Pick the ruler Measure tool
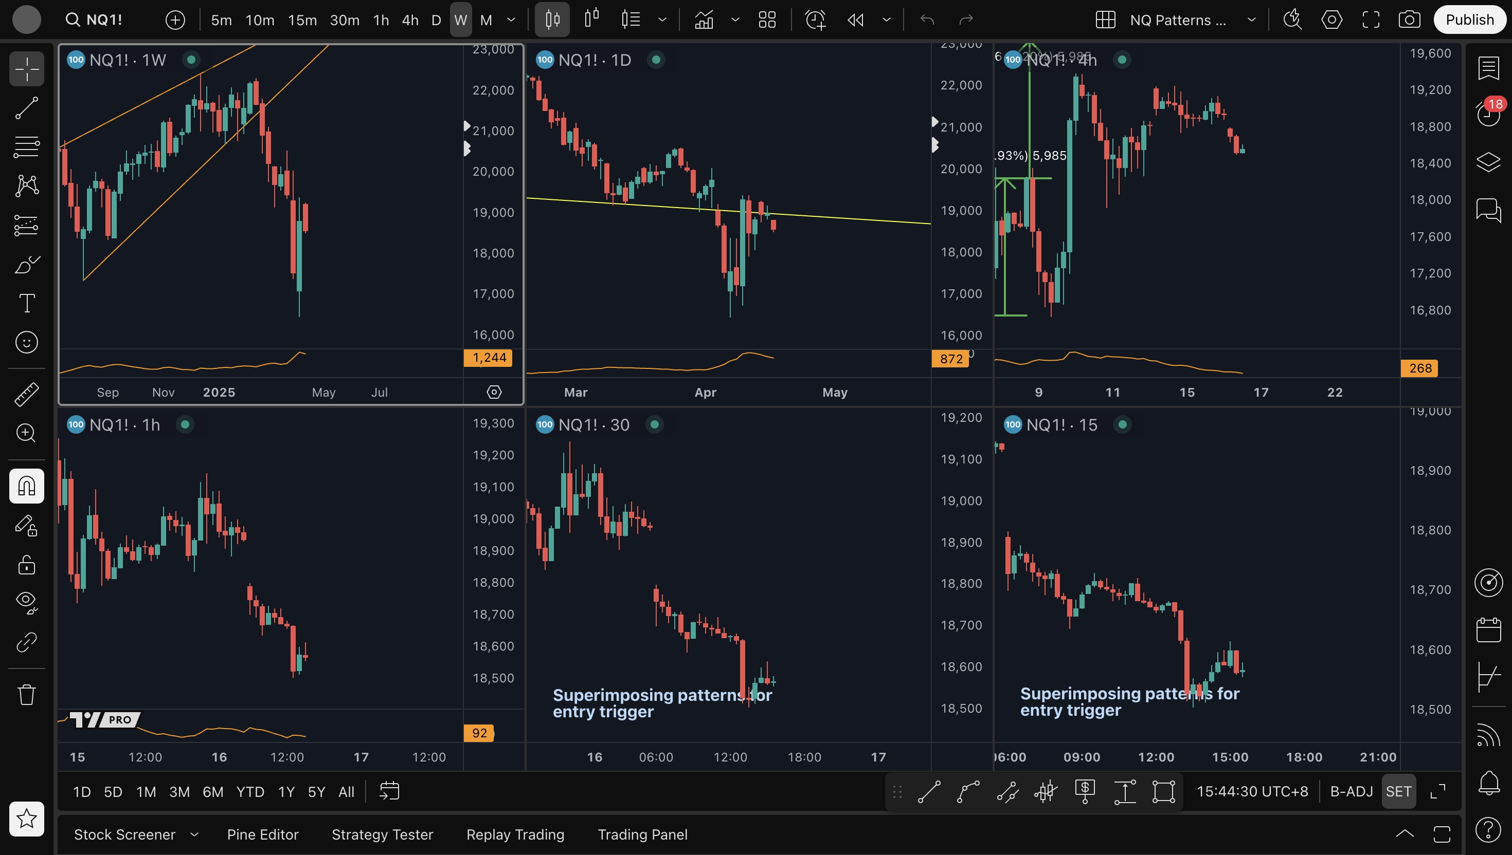Image resolution: width=1512 pixels, height=855 pixels. click(26, 394)
